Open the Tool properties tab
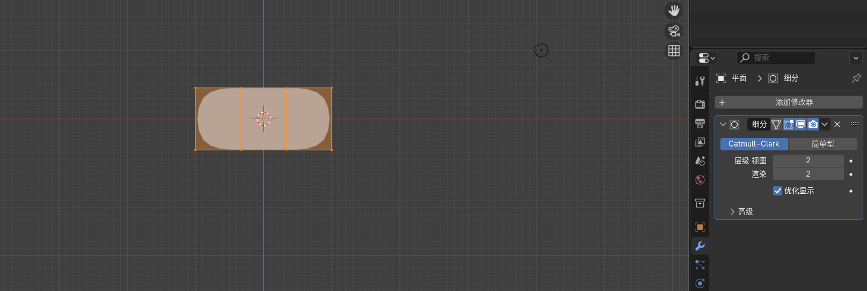This screenshot has height=291, width=867. (700, 81)
